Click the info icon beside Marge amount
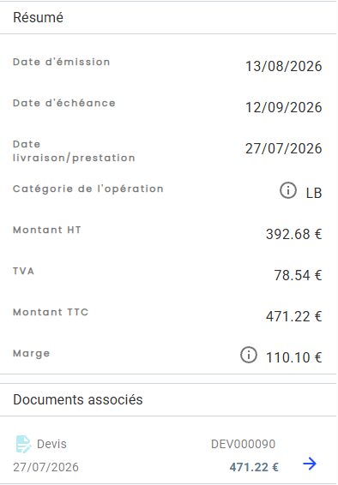The width and height of the screenshot is (338, 485). [x=249, y=355]
